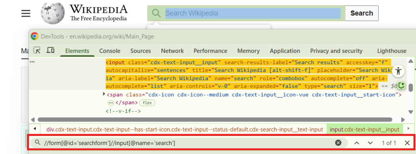Click the Wikipedia globe logo
This screenshot has height=154, width=416.
(x=53, y=13)
